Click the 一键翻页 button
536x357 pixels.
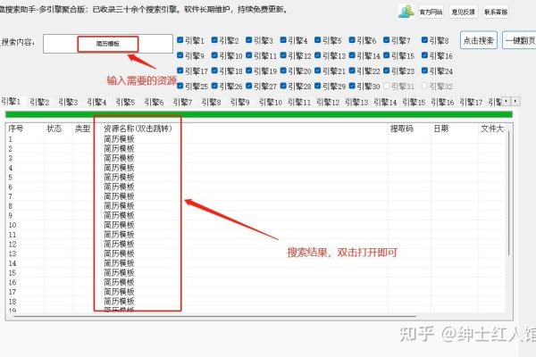click(520, 40)
